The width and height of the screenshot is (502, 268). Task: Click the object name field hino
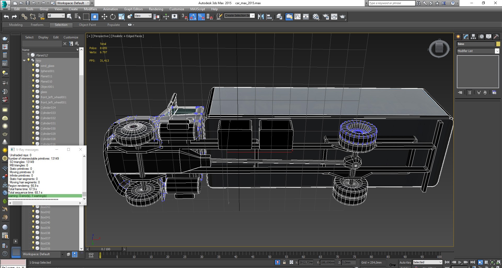476,44
